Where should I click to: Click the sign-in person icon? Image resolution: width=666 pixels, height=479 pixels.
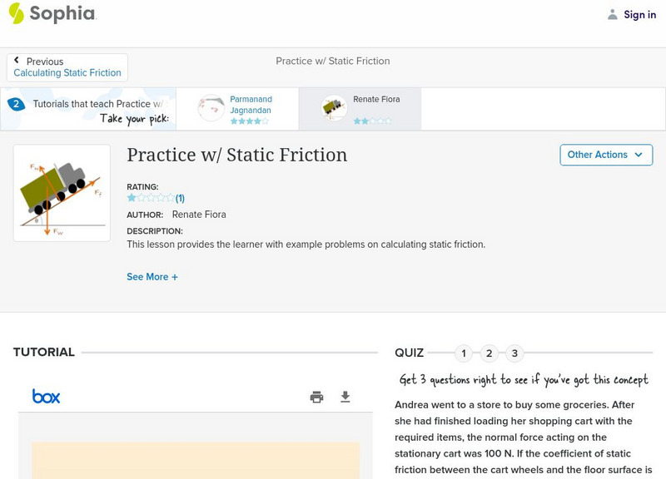pyautogui.click(x=611, y=14)
